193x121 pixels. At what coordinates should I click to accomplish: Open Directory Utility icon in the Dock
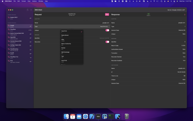click(105, 116)
